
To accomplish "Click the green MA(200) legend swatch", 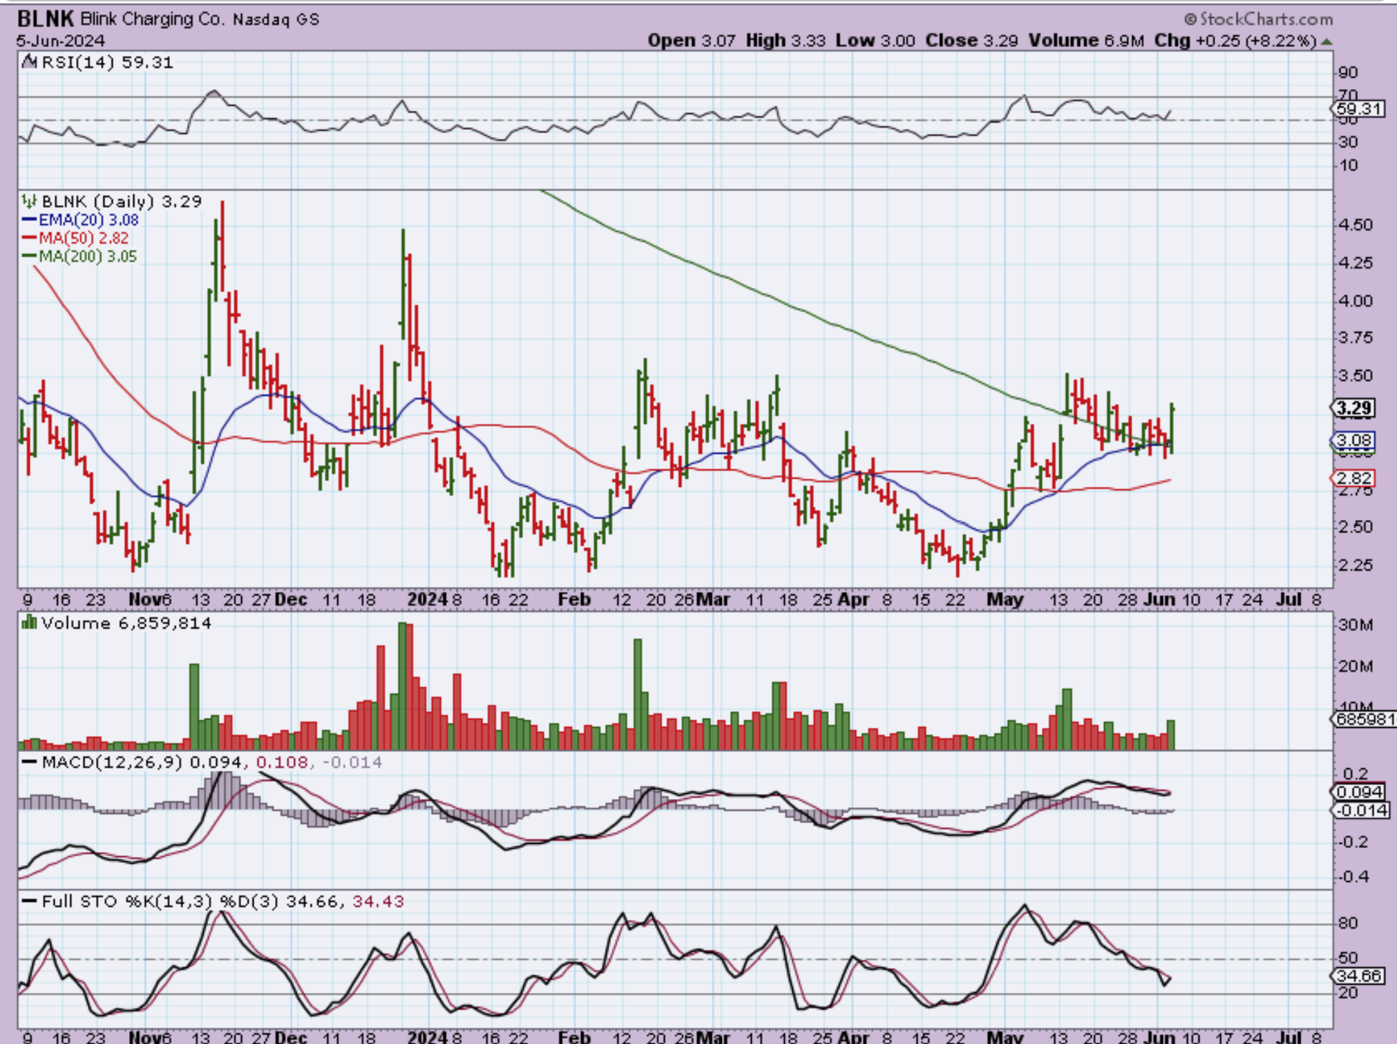I will point(29,256).
